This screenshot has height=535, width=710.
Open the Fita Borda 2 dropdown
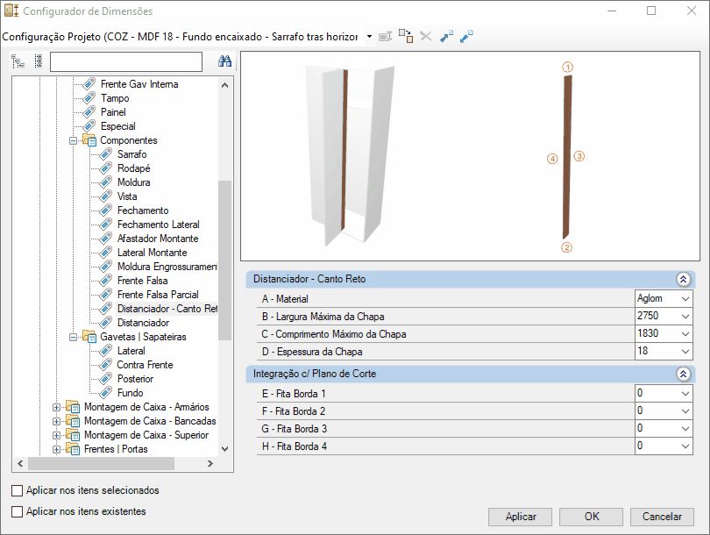coord(685,410)
